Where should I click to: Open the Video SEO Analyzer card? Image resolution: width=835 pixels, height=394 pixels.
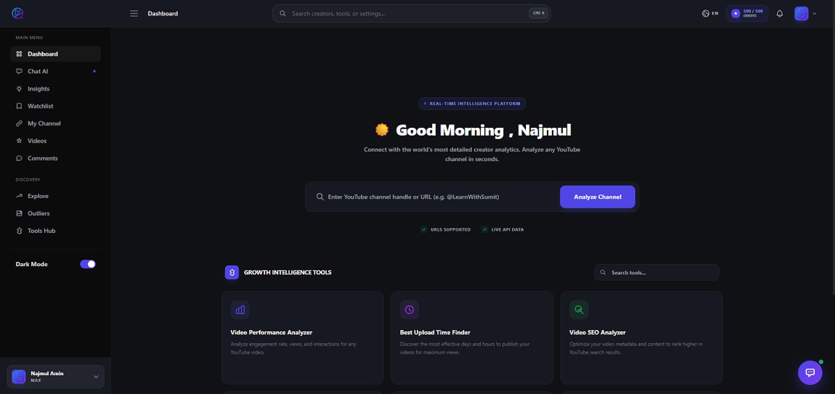pyautogui.click(x=641, y=338)
